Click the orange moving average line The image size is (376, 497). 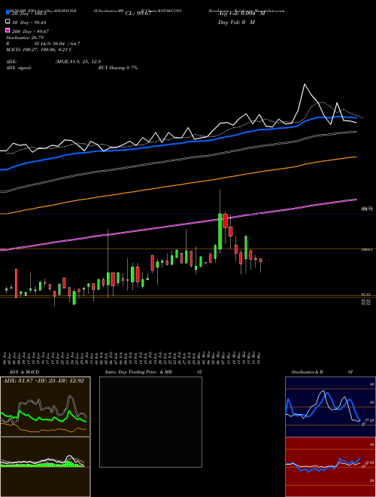[x=178, y=185]
